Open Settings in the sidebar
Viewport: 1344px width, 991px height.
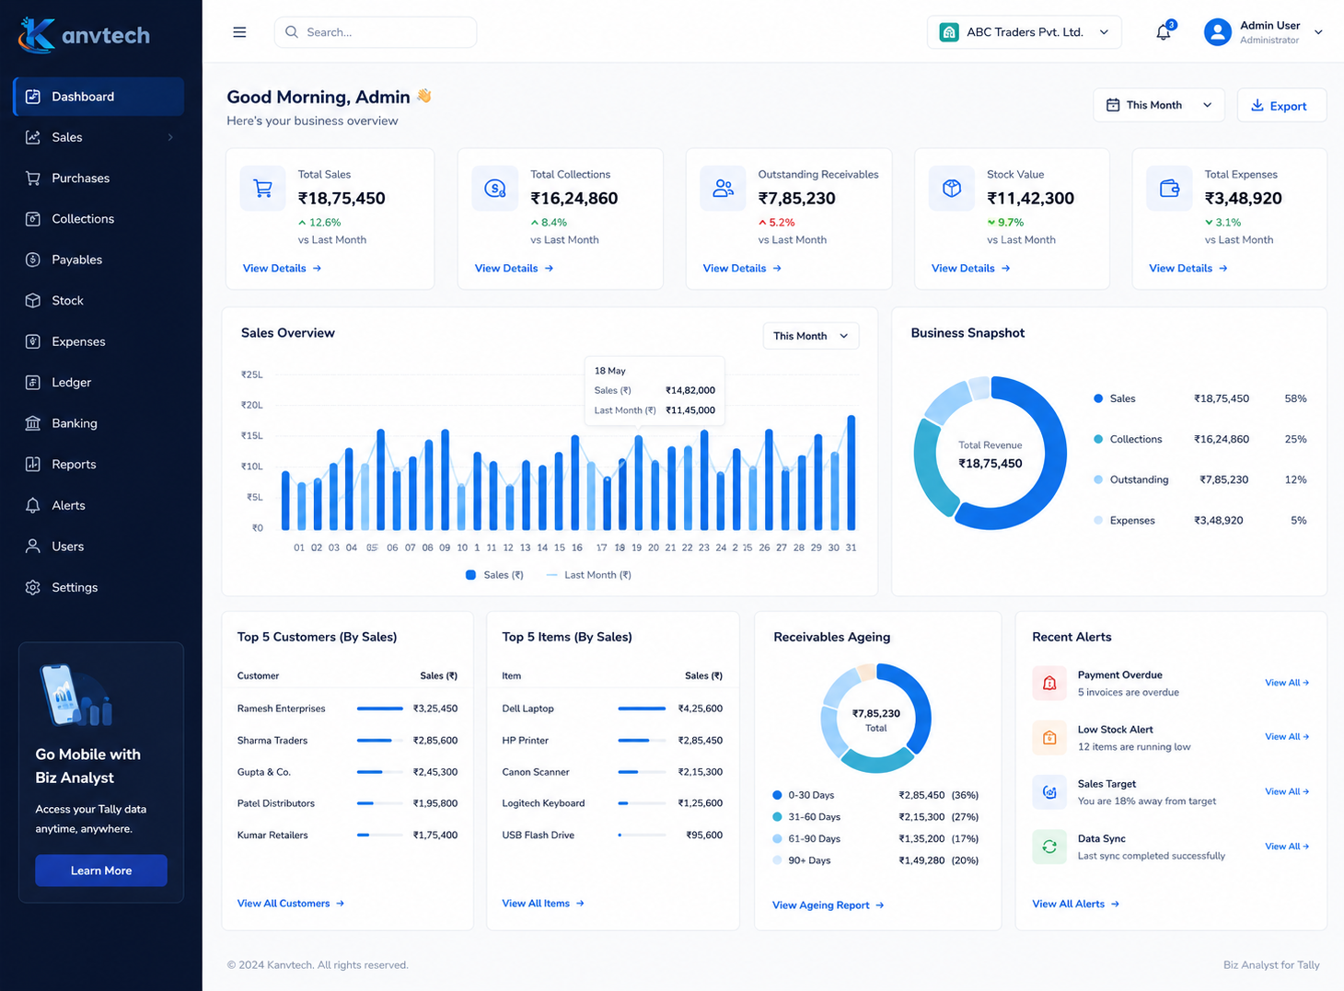click(x=98, y=587)
